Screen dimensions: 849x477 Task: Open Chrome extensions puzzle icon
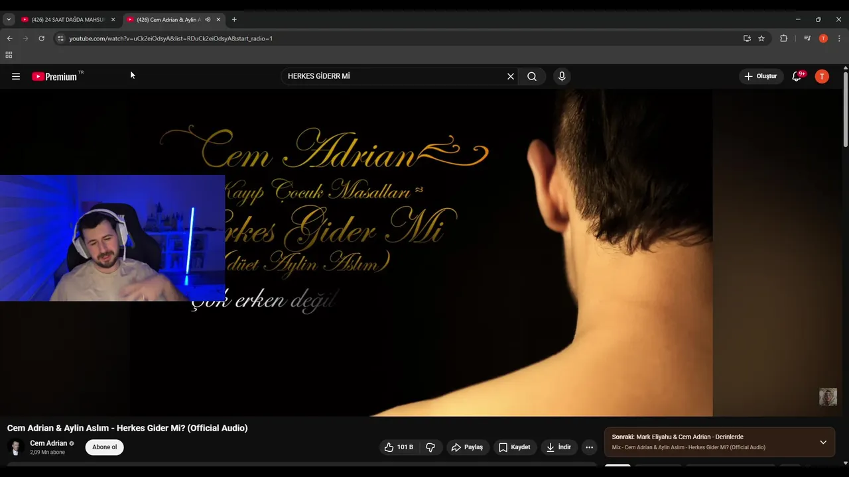click(x=783, y=38)
